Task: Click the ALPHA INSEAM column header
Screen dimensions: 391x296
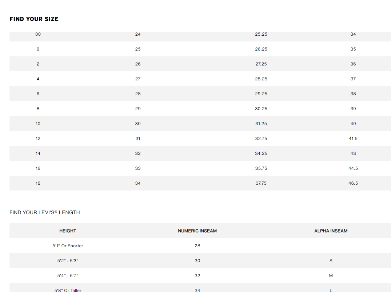Action: coord(331,231)
